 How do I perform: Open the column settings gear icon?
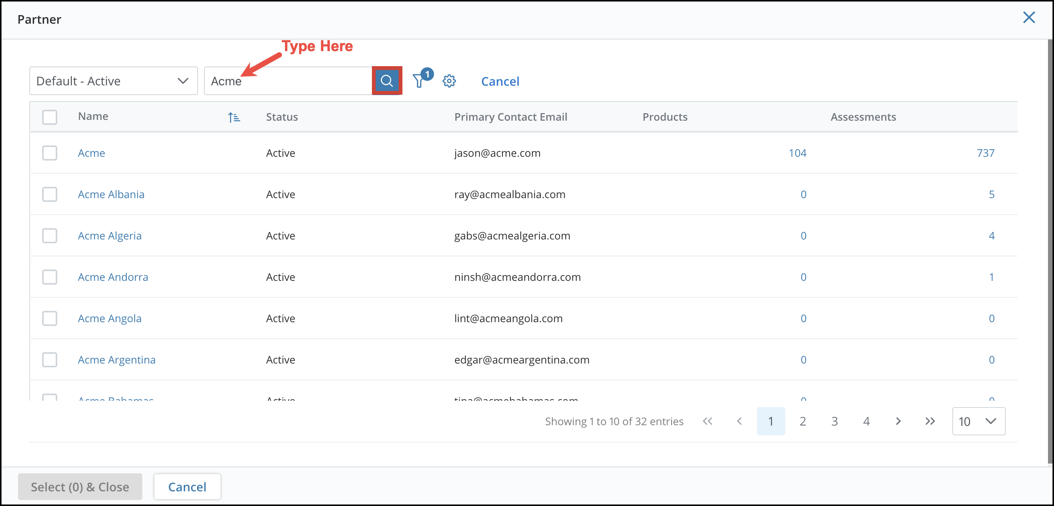(449, 80)
